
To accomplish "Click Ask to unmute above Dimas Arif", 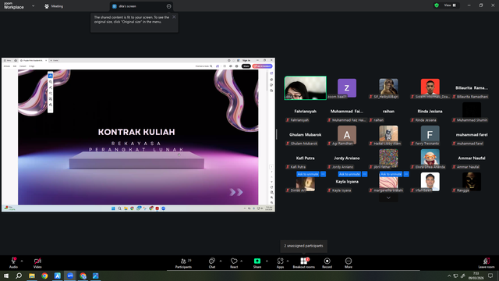I will [x=308, y=174].
